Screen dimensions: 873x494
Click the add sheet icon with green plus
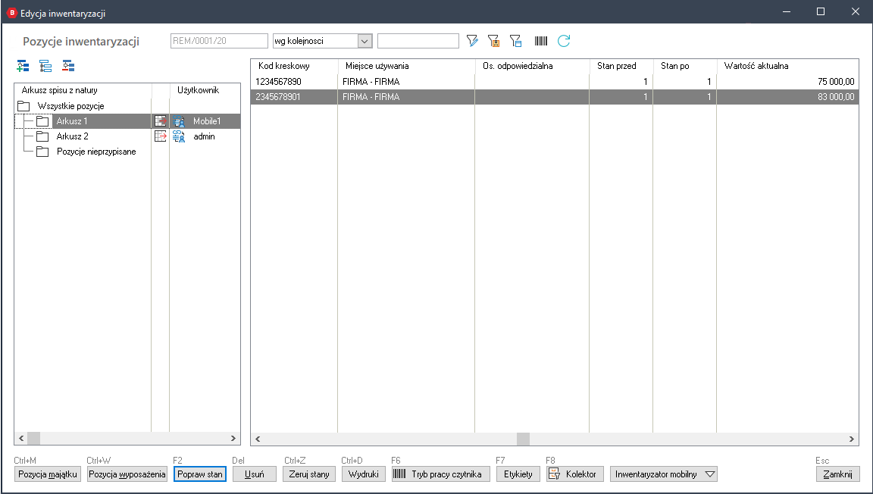tap(23, 66)
